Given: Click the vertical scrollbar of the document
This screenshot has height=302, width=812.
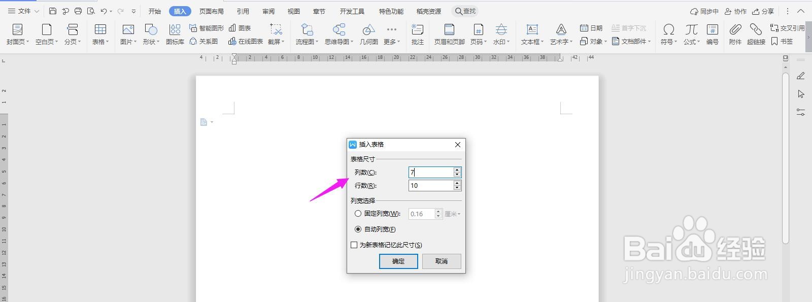Looking at the screenshot, I should point(786,157).
